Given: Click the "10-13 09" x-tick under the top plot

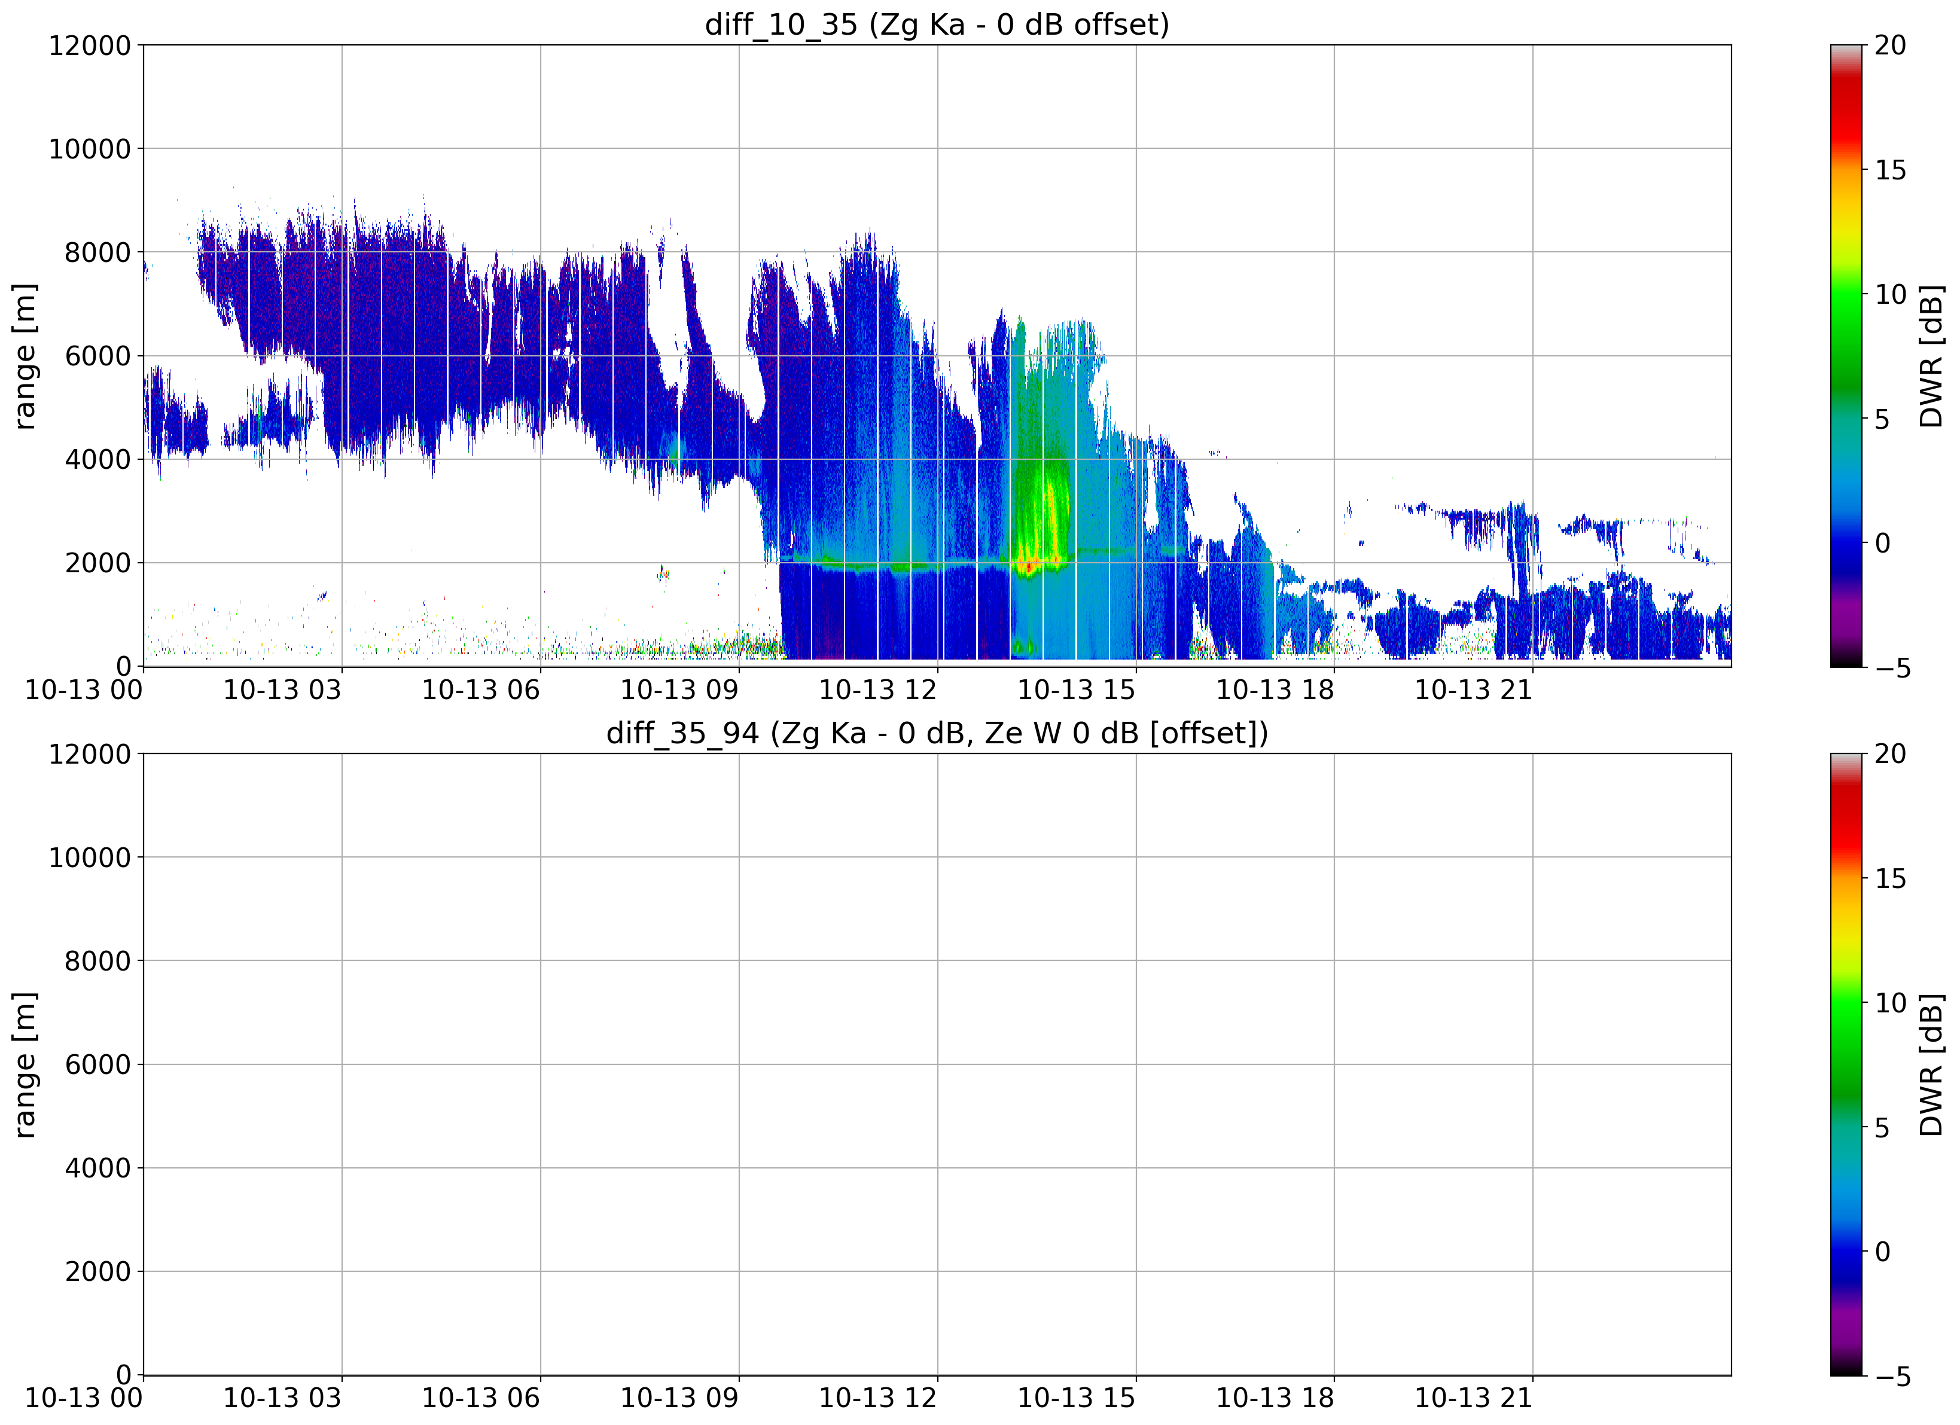Looking at the screenshot, I should point(679,689).
